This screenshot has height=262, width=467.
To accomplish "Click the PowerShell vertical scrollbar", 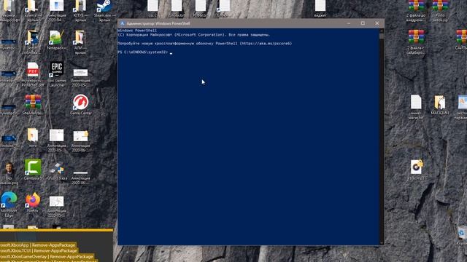I will (382, 137).
